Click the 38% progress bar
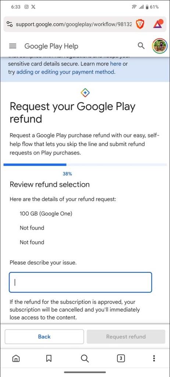The width and height of the screenshot is (170, 377). [85, 165]
